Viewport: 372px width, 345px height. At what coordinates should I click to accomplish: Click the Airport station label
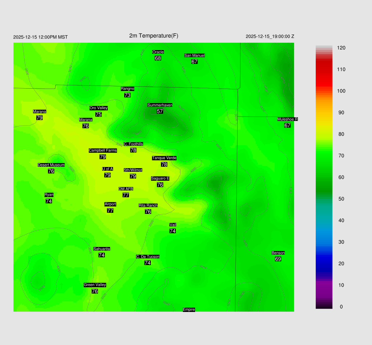pyautogui.click(x=110, y=204)
